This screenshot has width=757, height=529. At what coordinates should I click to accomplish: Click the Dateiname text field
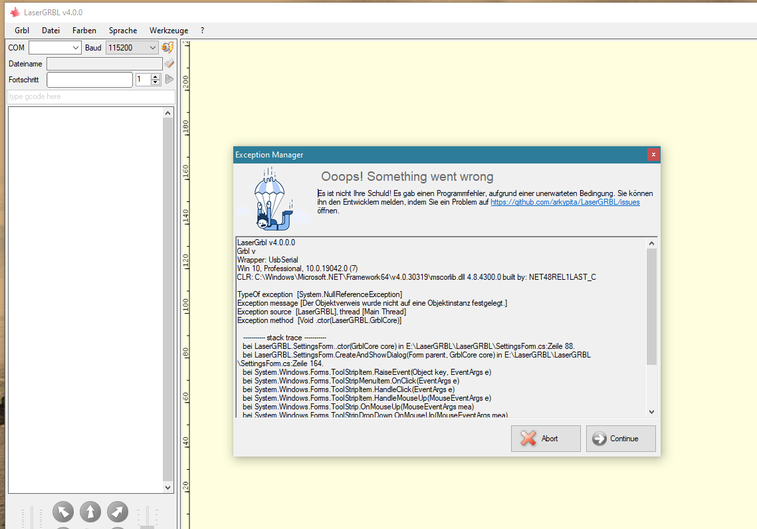point(104,64)
